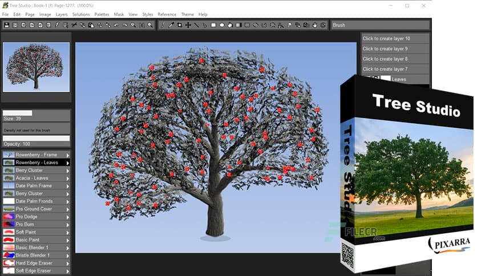Select the Crop tool icon
The width and height of the screenshot is (477, 276).
180,25
